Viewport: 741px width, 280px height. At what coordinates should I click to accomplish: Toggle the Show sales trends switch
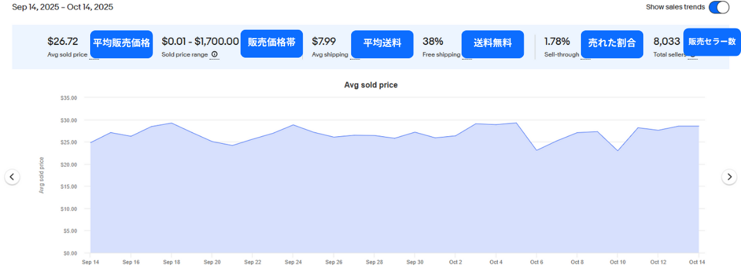tap(719, 7)
